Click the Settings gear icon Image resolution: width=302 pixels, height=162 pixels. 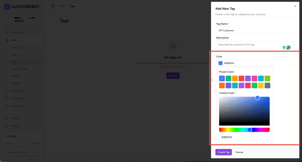click(7, 126)
